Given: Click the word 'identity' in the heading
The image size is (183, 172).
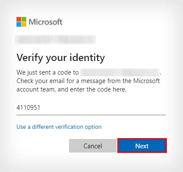Looking at the screenshot, I should point(87,58).
